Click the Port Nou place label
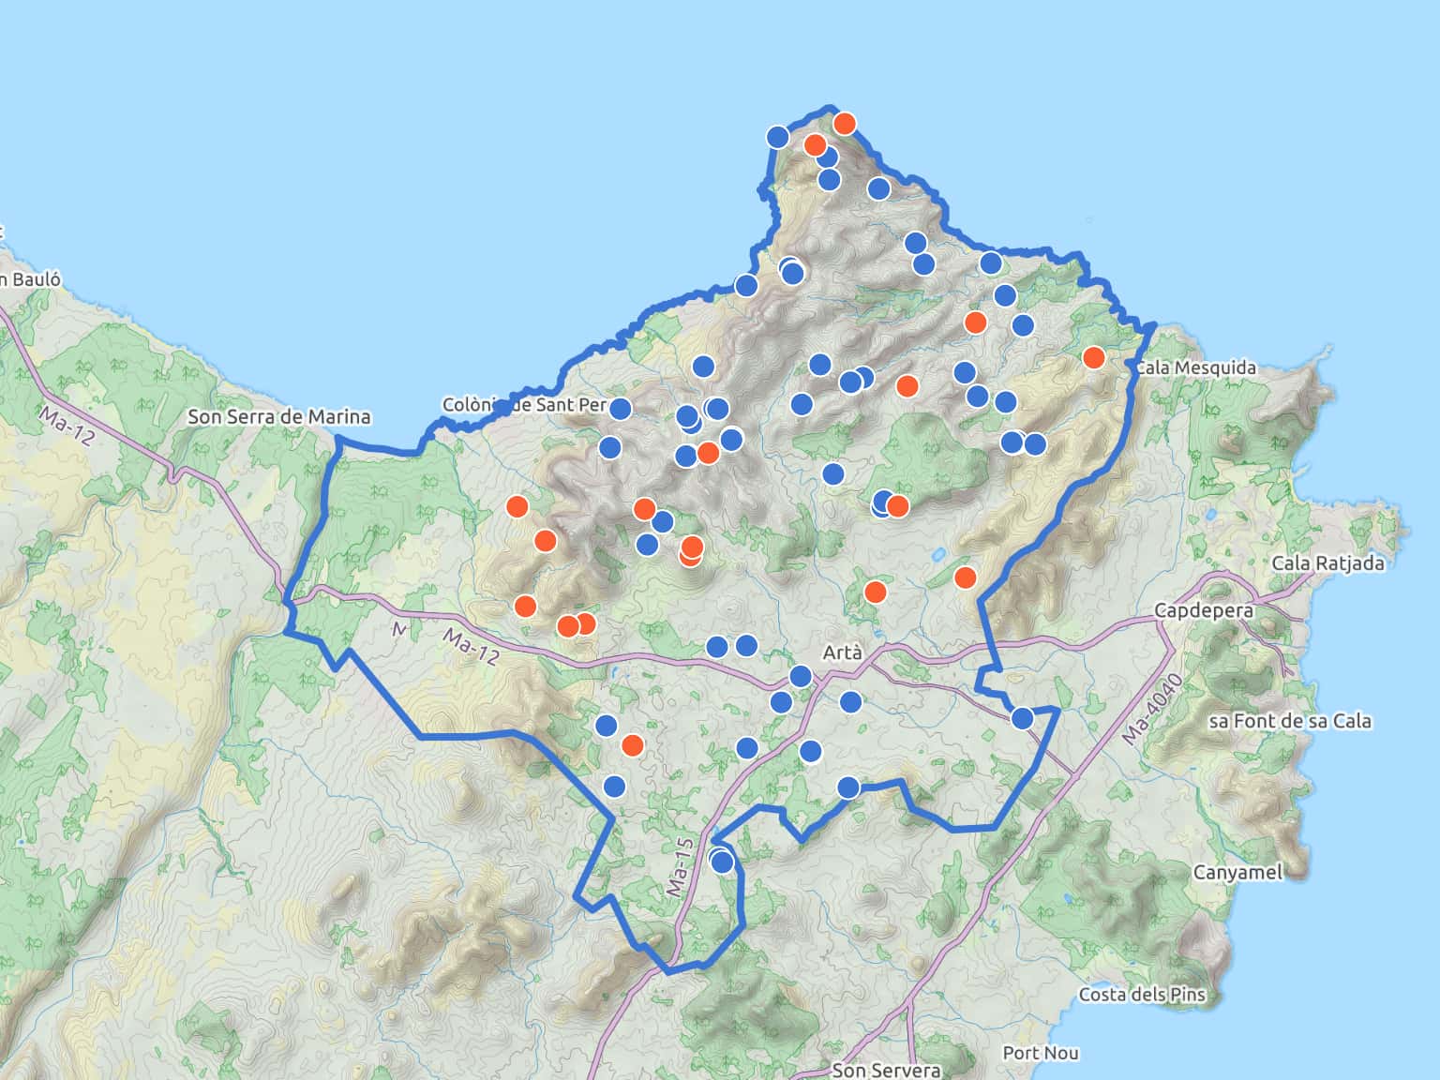Viewport: 1440px width, 1080px height. [x=1040, y=1053]
